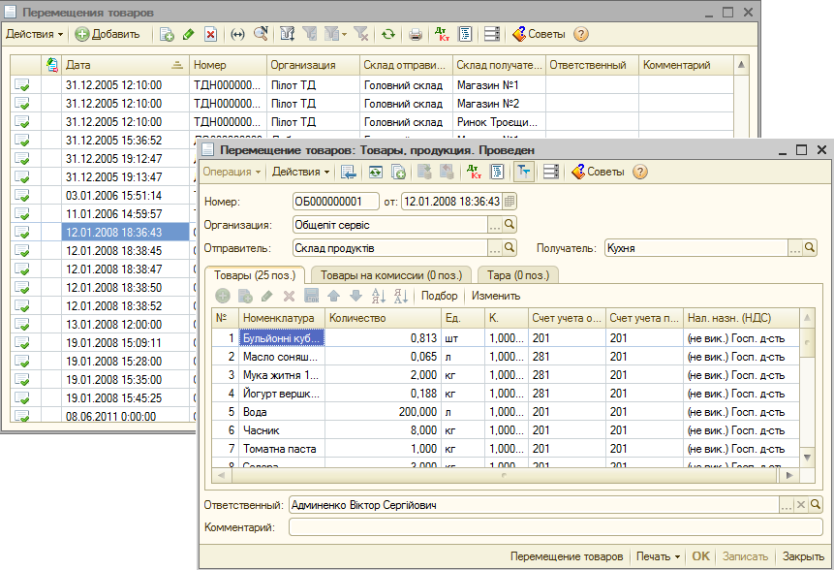Select the Томатна паста row
The height and width of the screenshot is (570, 834).
pyautogui.click(x=506, y=449)
